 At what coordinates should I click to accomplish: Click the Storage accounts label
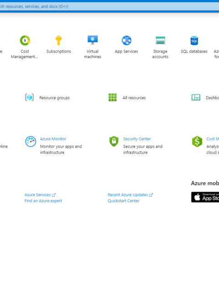click(x=160, y=54)
